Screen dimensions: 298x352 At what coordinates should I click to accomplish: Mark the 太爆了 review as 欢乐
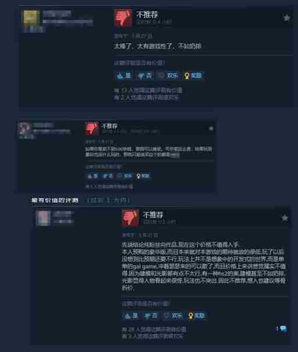coord(168,75)
